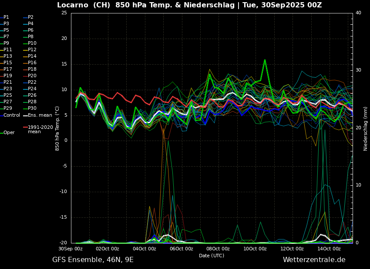Select the P30 legend entry
The height and width of the screenshot is (269, 370).
point(32,108)
